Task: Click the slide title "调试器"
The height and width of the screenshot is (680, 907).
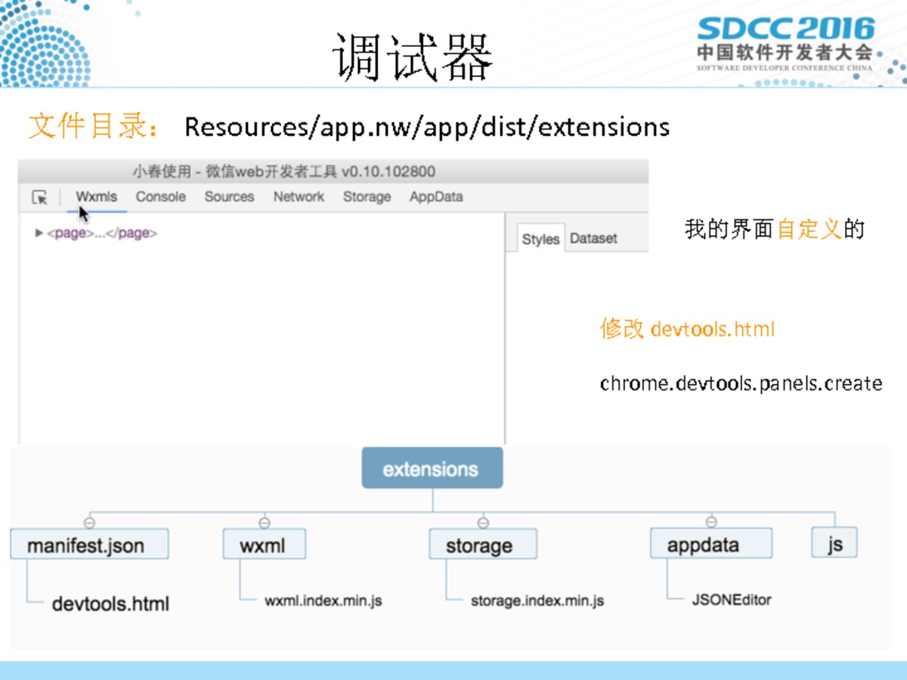Action: pos(413,56)
